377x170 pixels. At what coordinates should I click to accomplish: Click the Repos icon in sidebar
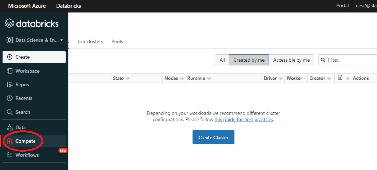coord(10,84)
